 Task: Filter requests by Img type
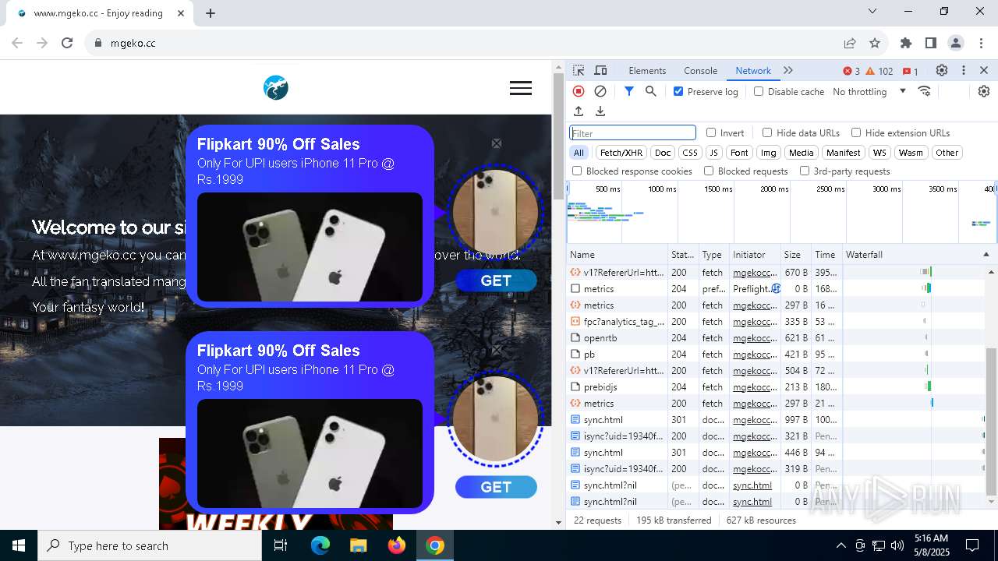tap(769, 153)
